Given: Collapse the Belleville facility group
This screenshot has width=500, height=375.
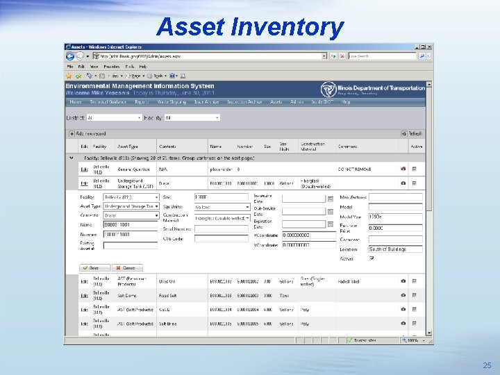Looking at the screenshot, I should point(72,158).
